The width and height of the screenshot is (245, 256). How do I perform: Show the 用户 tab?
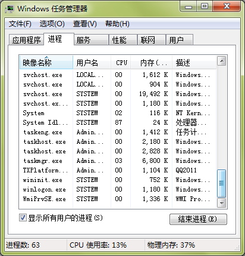point(180,40)
